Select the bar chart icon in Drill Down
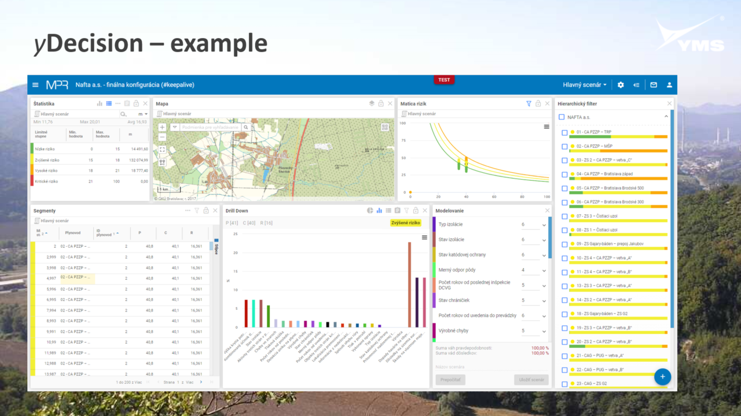 (379, 210)
